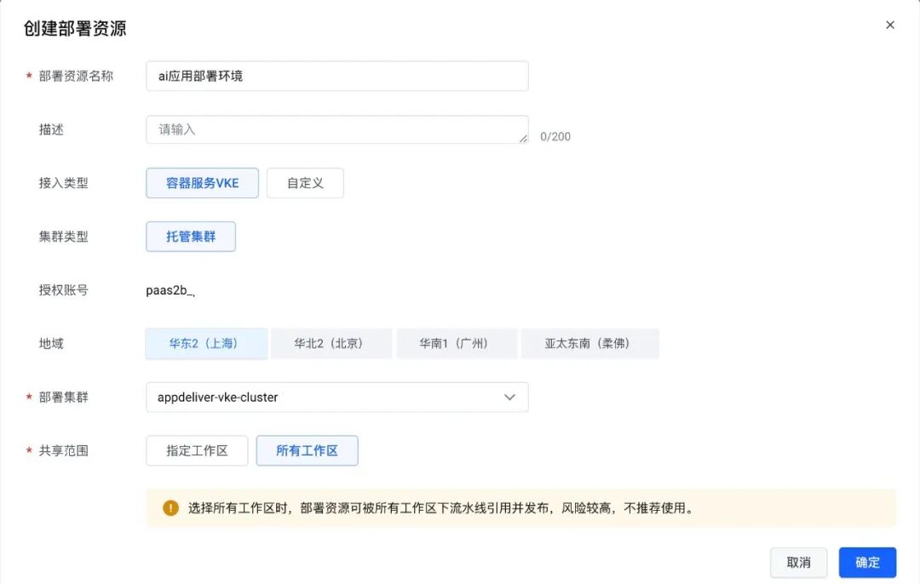The height and width of the screenshot is (584, 920).
Task: Click the 0/200 character counter
Action: [555, 136]
